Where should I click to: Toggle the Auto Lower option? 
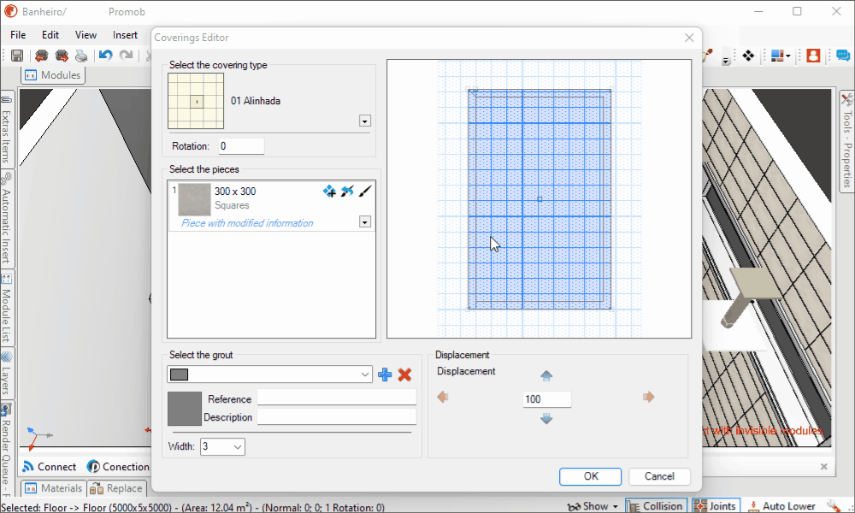coord(781,506)
